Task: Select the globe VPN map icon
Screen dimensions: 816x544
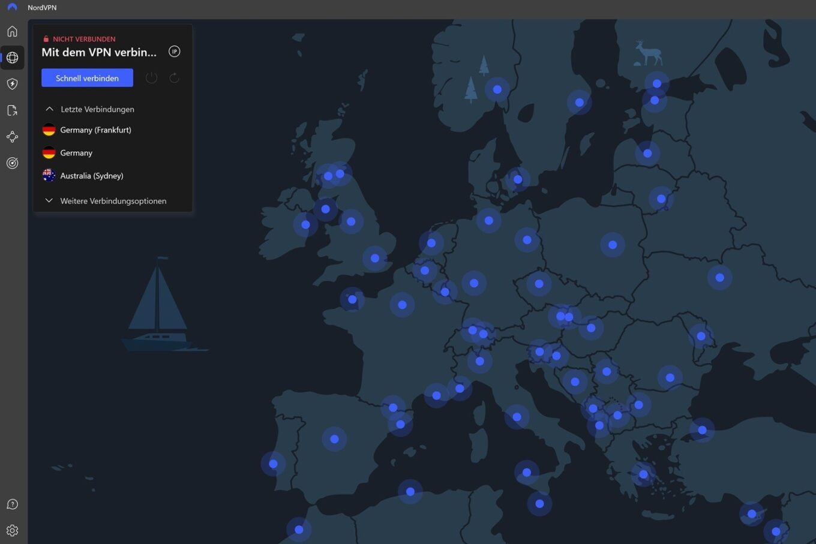Action: click(x=12, y=58)
